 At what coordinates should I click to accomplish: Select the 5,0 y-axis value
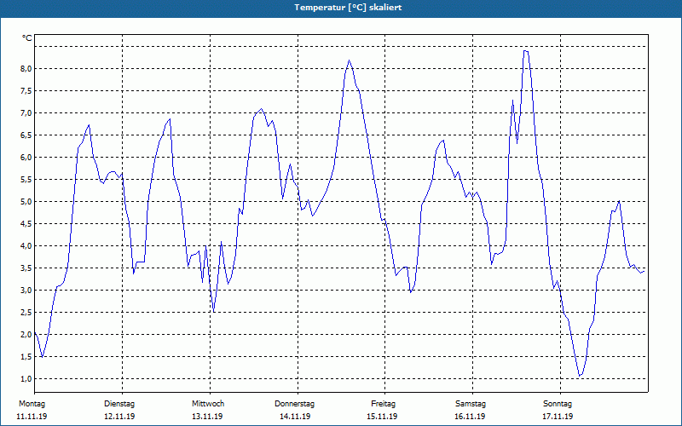[26, 202]
